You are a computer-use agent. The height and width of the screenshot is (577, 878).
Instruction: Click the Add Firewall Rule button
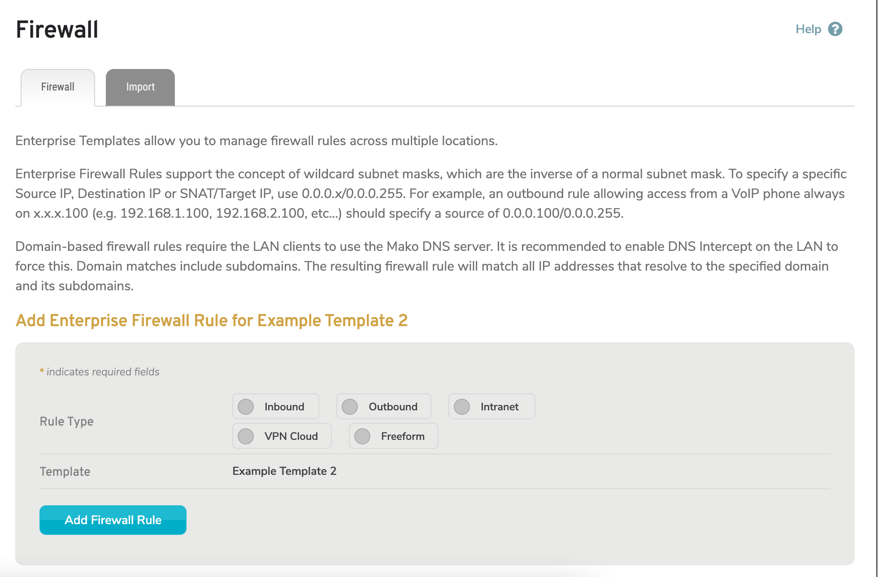pyautogui.click(x=113, y=520)
